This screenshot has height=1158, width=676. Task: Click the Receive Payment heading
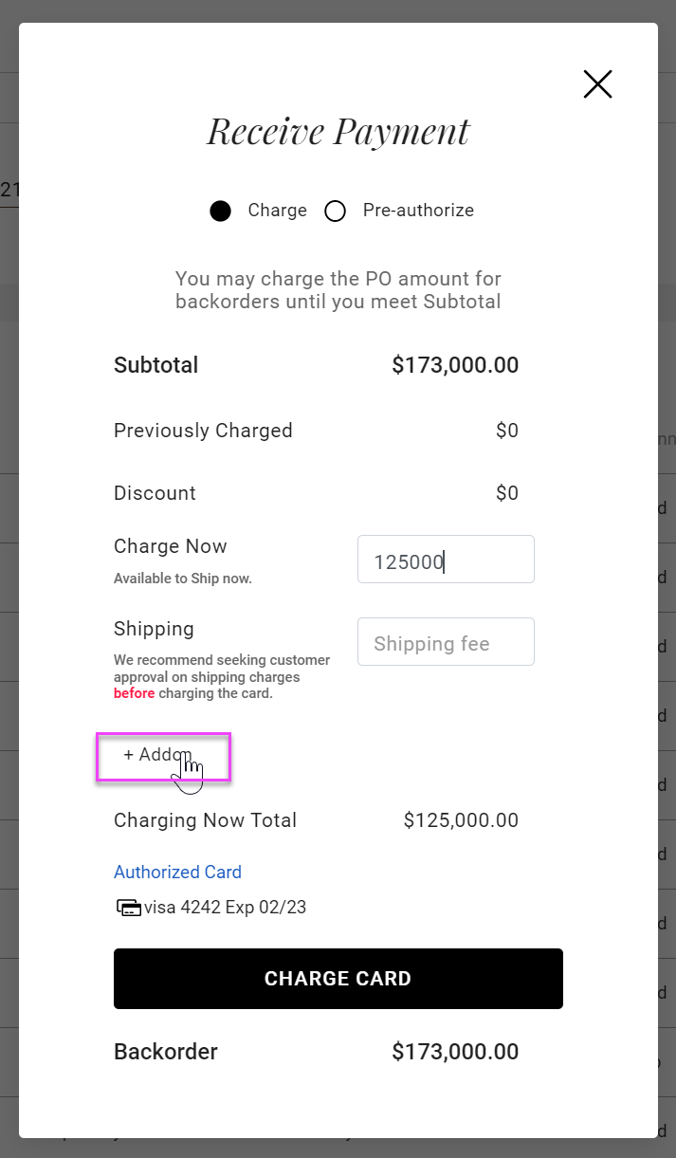tap(338, 132)
